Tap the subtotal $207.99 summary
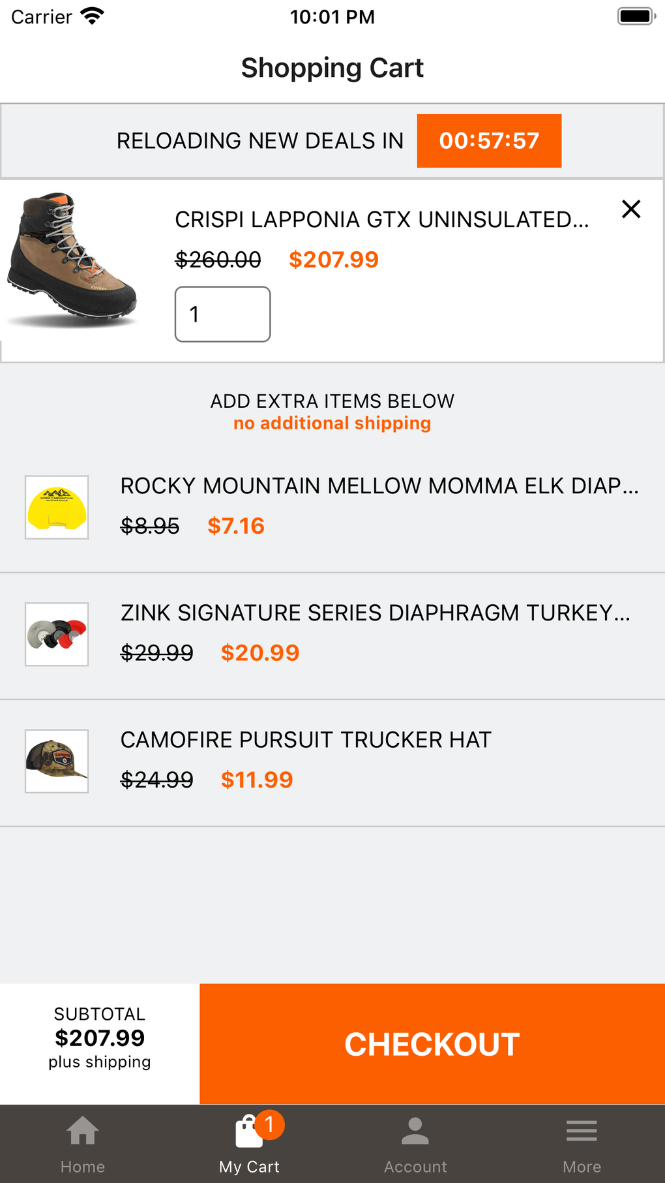 point(100,1037)
